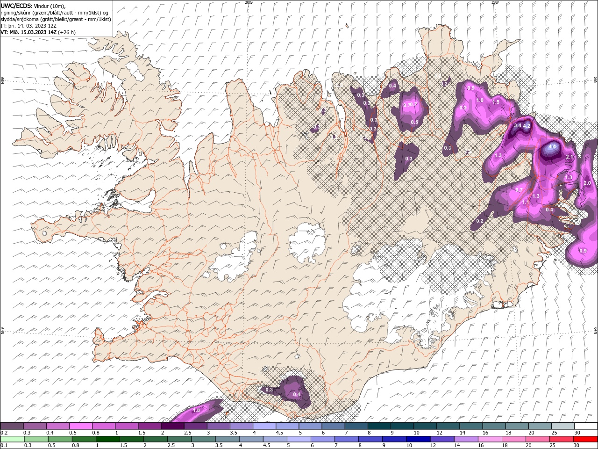The image size is (598, 449).
Task: Click the 2.0 snowfall value near east edge
Action: (x=587, y=183)
